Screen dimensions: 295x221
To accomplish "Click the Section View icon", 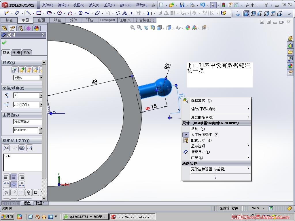I will pos(153,28).
